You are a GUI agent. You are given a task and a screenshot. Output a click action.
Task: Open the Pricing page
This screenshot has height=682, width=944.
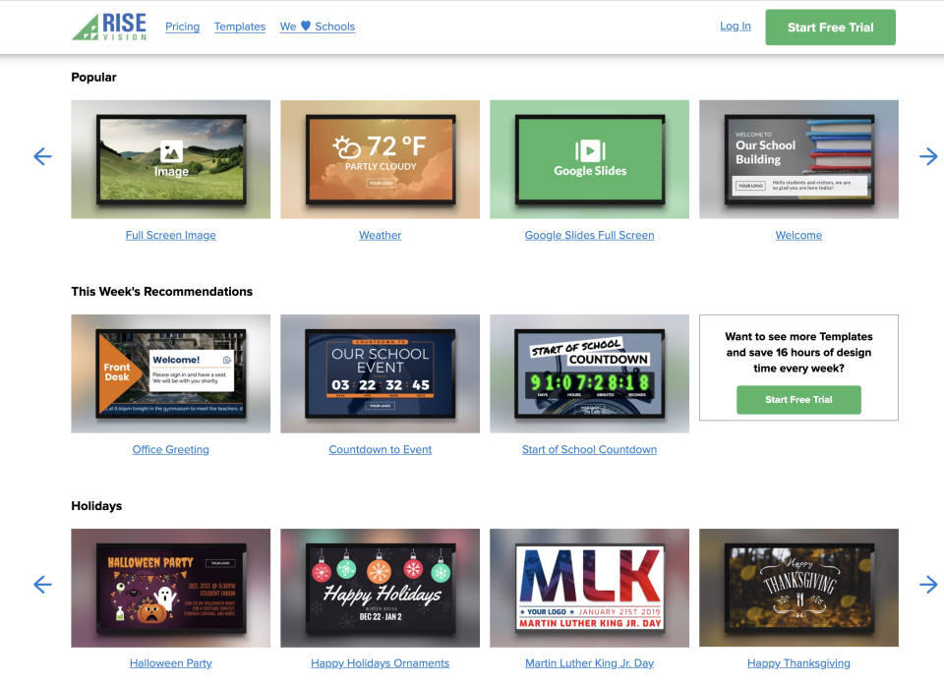[182, 27]
